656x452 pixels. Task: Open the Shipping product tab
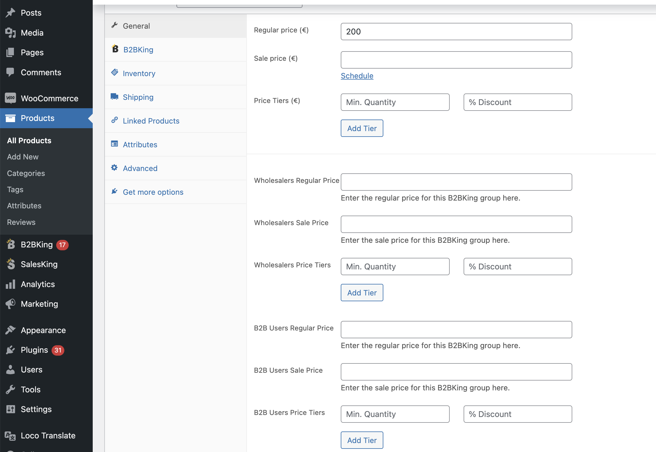(x=176, y=97)
